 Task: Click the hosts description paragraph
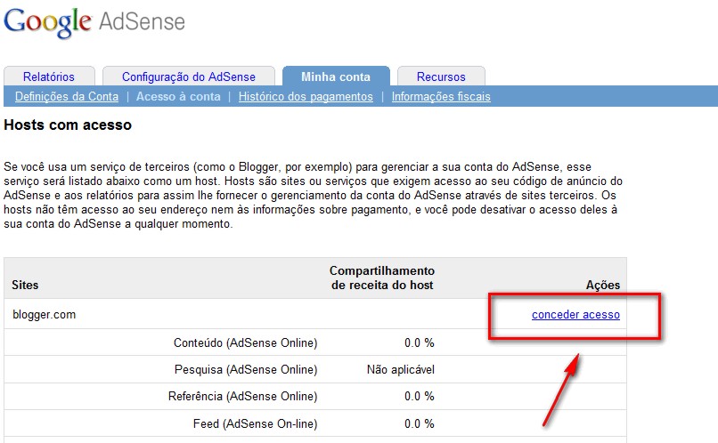coord(314,195)
